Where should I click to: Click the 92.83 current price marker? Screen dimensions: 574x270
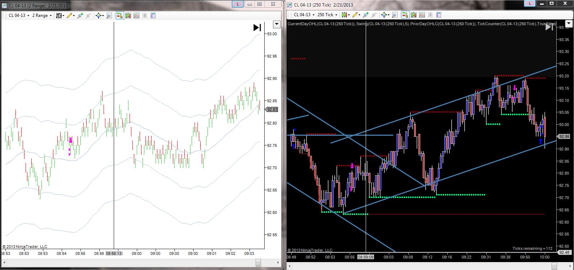pyautogui.click(x=271, y=109)
